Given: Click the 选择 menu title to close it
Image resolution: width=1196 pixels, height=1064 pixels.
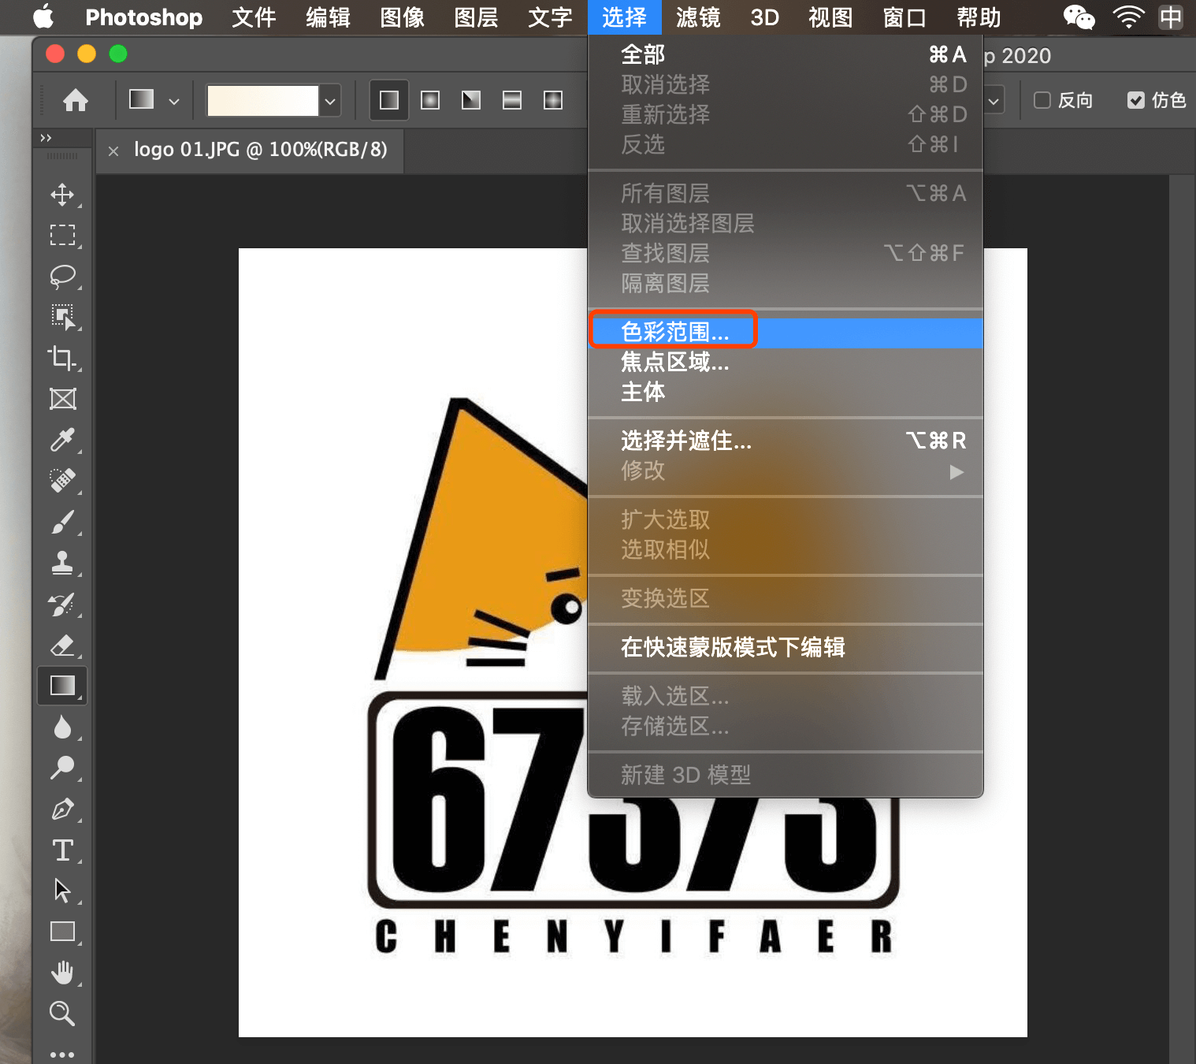Looking at the screenshot, I should (624, 17).
